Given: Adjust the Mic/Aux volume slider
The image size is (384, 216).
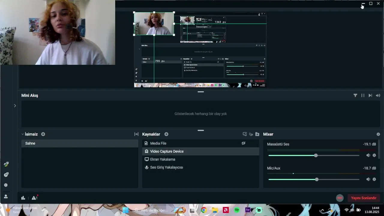Looking at the screenshot, I should point(314,179).
